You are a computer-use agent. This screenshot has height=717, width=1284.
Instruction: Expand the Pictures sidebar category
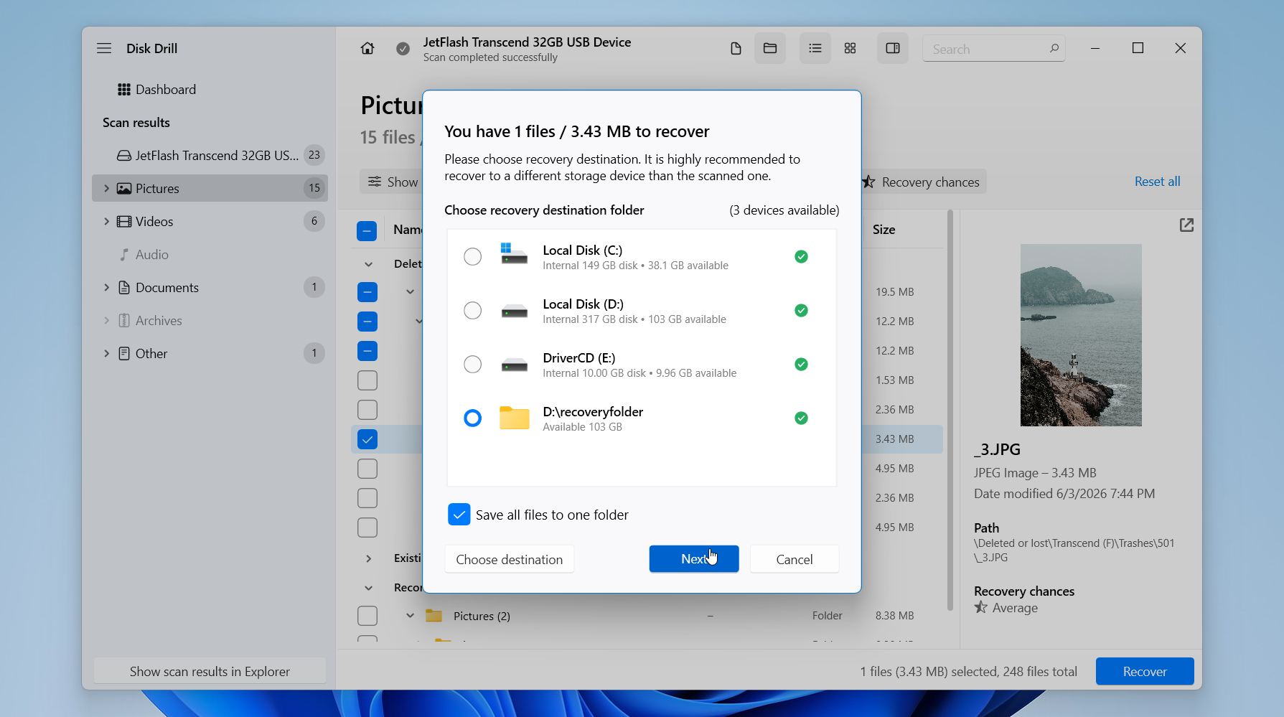pyautogui.click(x=106, y=188)
